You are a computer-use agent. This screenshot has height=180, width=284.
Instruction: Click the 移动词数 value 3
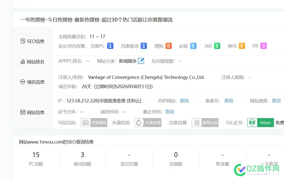tap(83, 155)
